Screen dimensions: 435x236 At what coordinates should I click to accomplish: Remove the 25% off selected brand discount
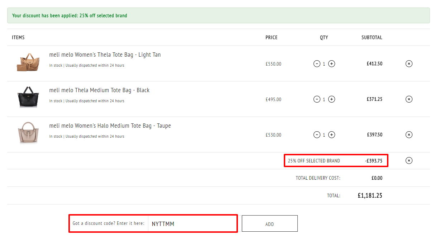coord(409,161)
